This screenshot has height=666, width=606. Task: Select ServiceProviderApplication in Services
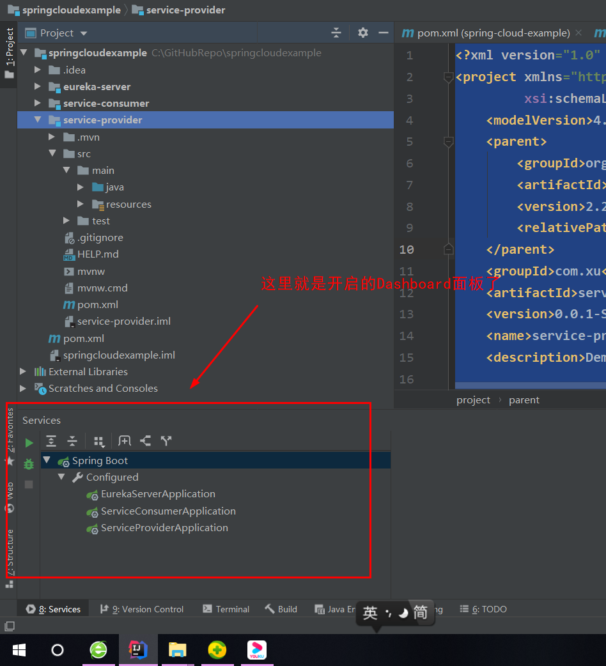164,527
